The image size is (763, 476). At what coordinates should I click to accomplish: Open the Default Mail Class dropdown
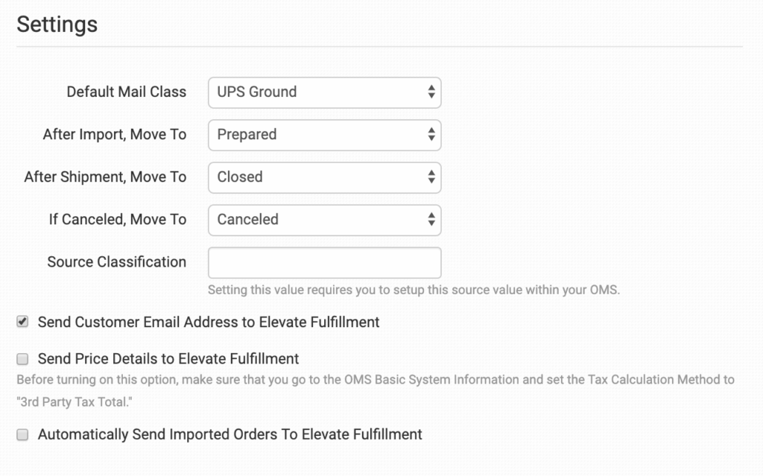point(324,92)
